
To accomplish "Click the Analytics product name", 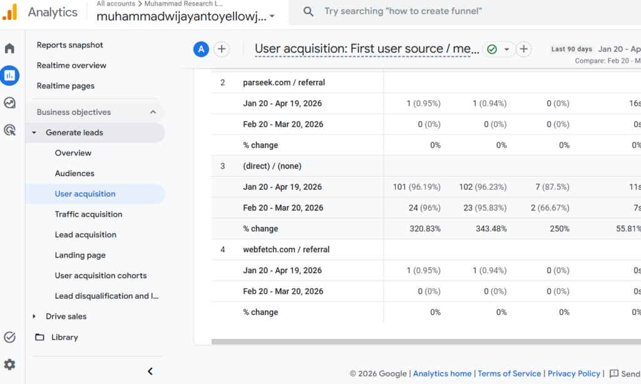I will 53,13.
